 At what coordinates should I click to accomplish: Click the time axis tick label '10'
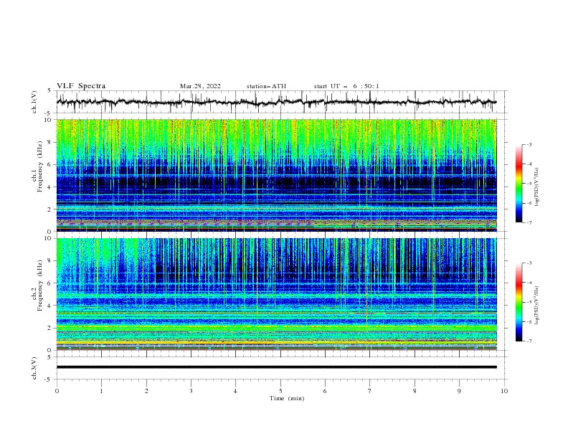(x=504, y=391)
